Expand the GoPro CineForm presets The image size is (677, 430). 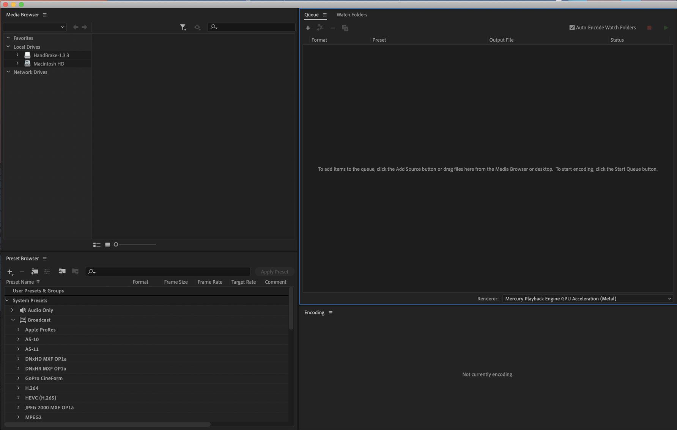click(x=18, y=378)
